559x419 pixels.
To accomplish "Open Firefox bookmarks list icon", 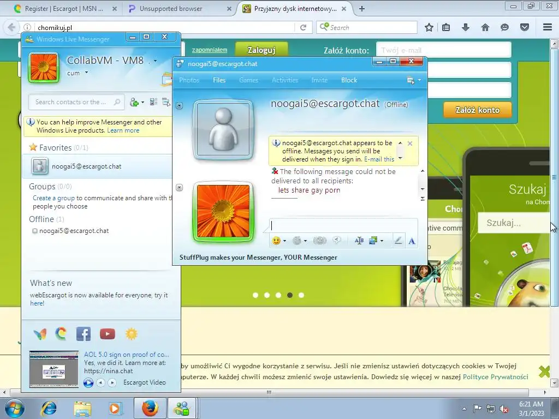I will pyautogui.click(x=446, y=27).
